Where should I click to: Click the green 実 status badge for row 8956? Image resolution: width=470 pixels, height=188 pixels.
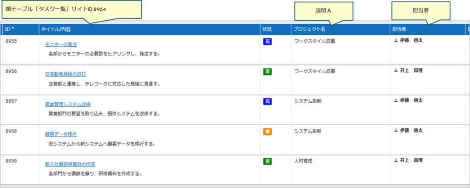coord(267,72)
